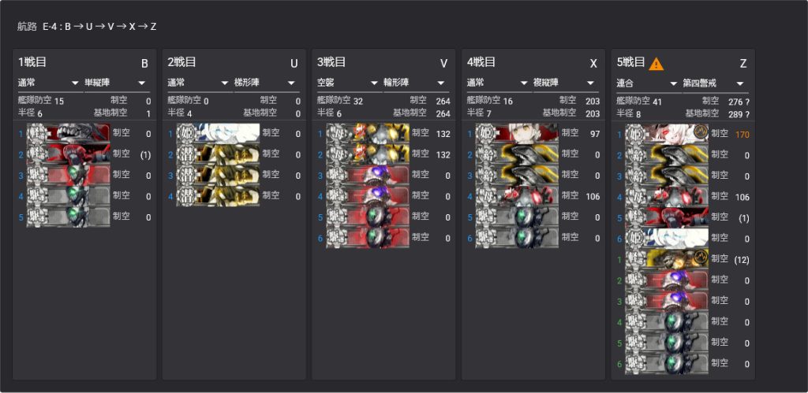The height and width of the screenshot is (393, 808).
Task: Open the 梯形陣 formation dropdown in battle U
Action: 267,83
